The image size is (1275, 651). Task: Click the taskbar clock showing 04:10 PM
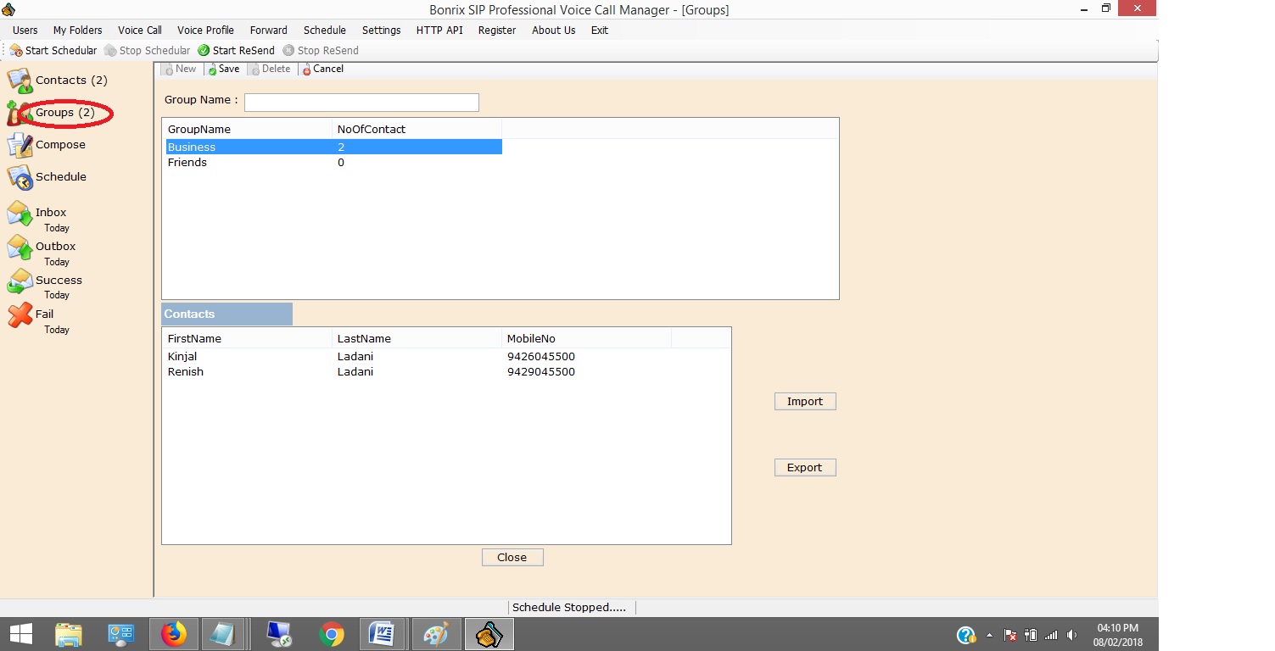1117,628
